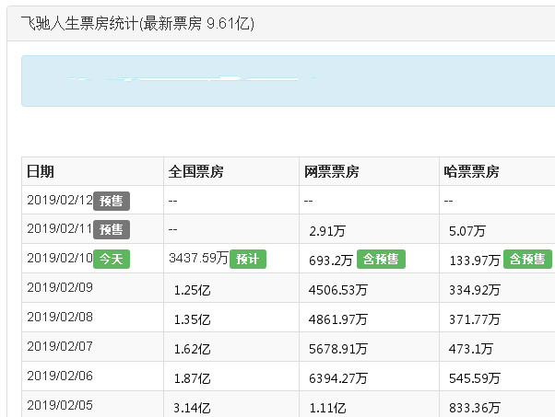Click the 全国票房 column header
Viewport: 555px width, 417px height.
[x=195, y=171]
